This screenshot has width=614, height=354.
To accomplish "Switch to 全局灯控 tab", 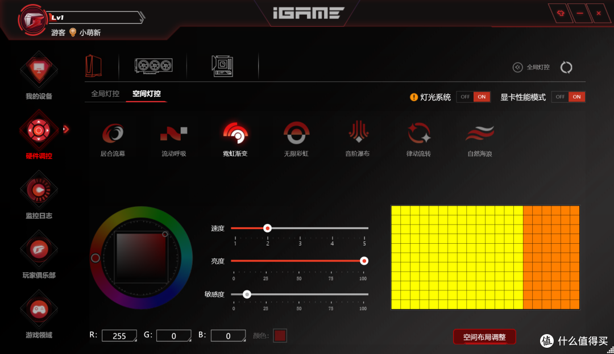I will (x=105, y=94).
